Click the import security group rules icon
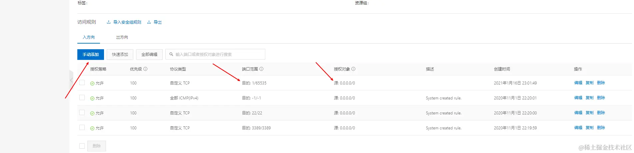The height and width of the screenshot is (153, 634). pos(109,22)
